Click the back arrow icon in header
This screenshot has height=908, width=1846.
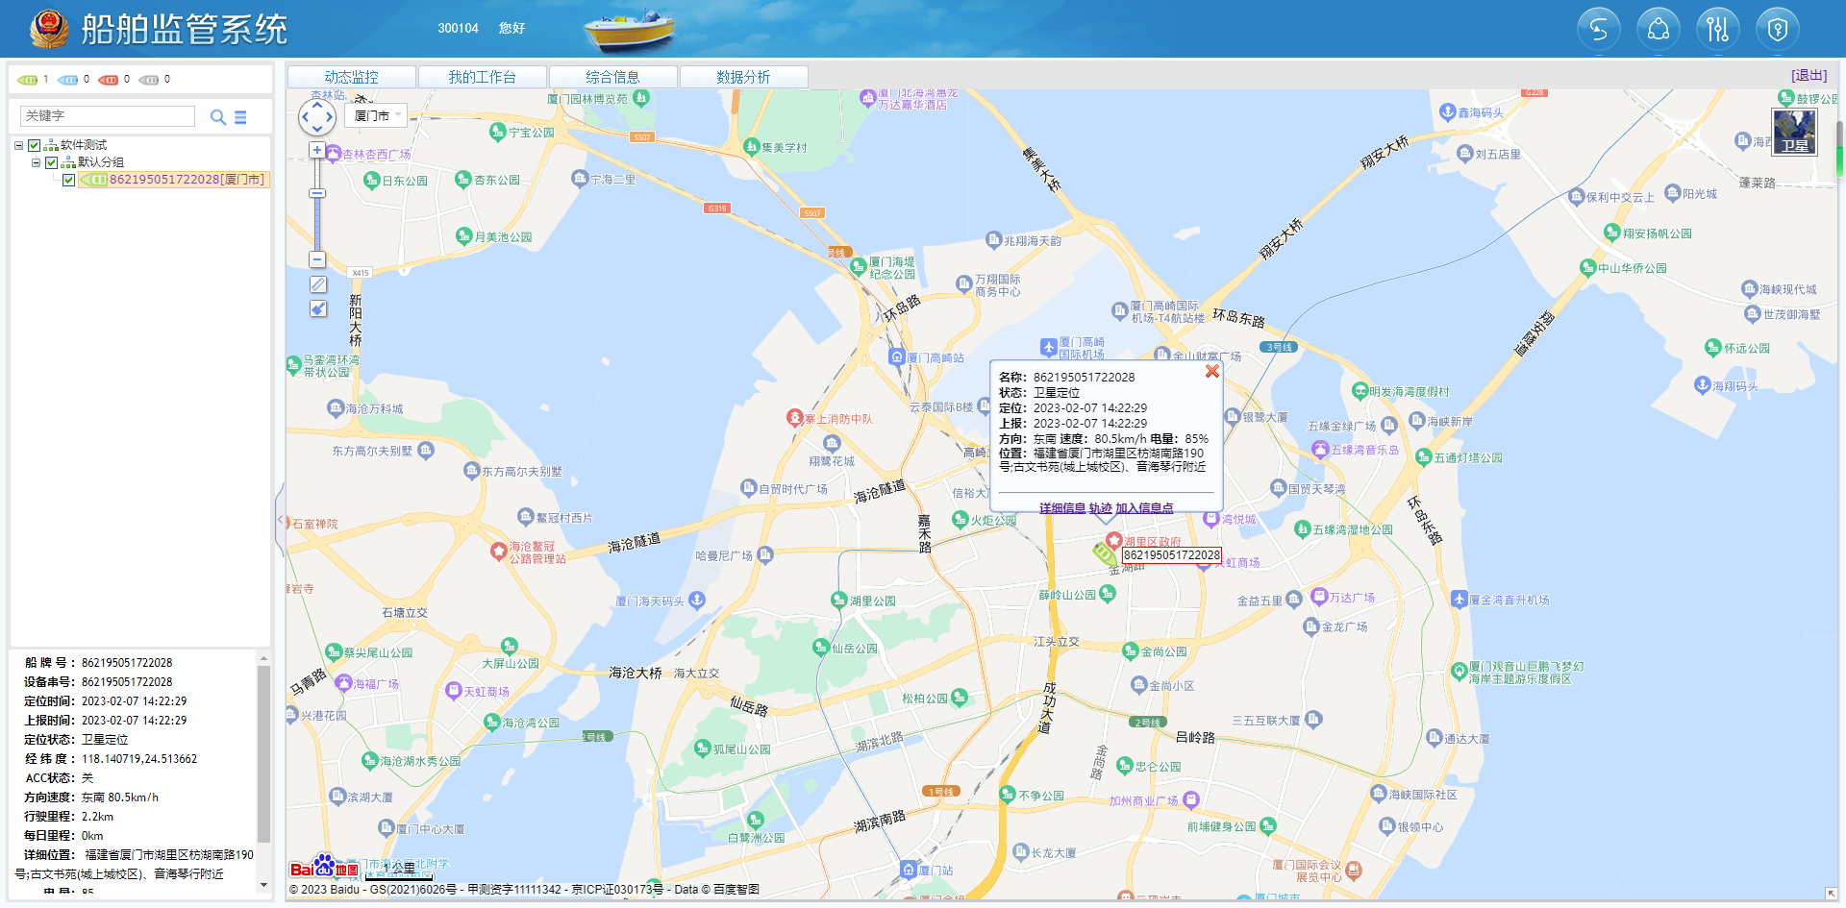(x=1598, y=30)
